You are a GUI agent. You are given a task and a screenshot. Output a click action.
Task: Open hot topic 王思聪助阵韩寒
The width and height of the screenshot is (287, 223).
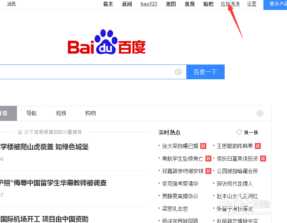pyautogui.click(x=235, y=146)
